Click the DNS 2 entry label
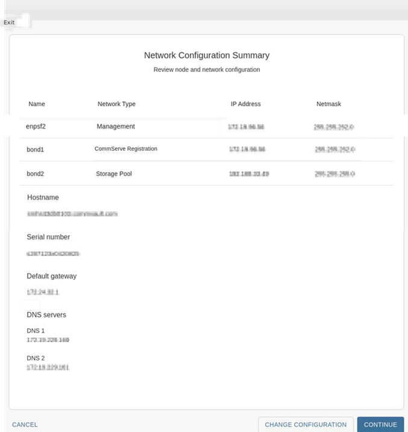Viewport: 408px width, 432px height. [36, 358]
